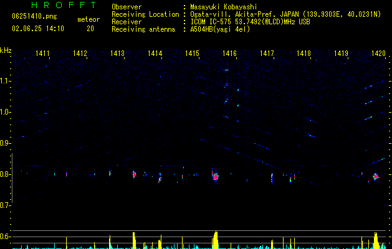Screen dimensions: 392x249
Task: Click the 1415 time axis marker
Action: point(192,53)
